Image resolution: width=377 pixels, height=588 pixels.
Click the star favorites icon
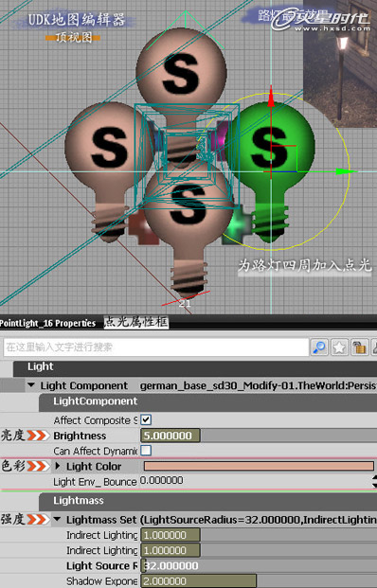[x=339, y=347]
